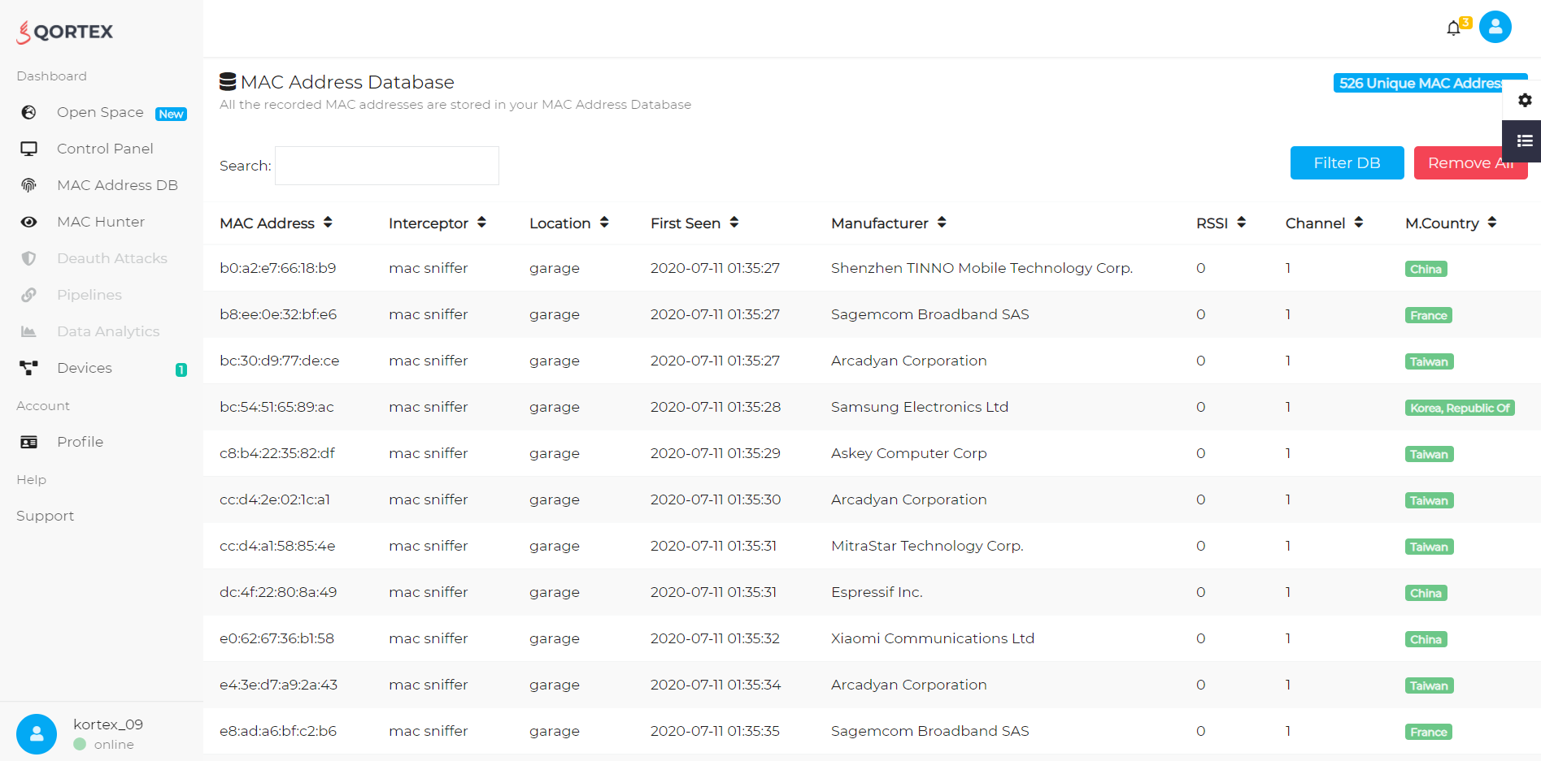The image size is (1541, 761).
Task: Click MAC address e8:ad:a6:bf:c2:b6
Action: click(278, 731)
